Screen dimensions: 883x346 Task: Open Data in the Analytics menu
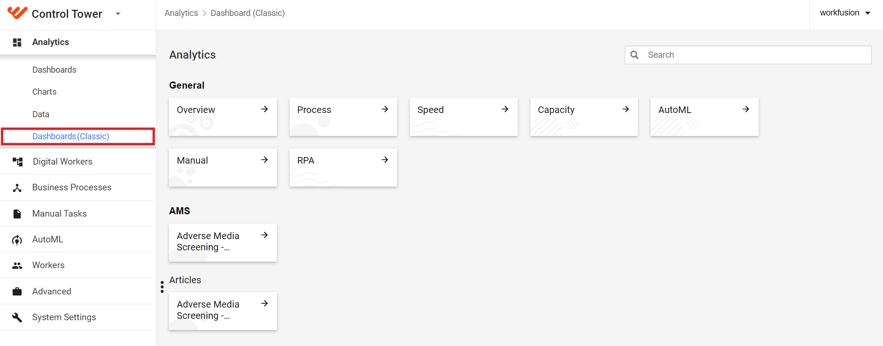click(x=41, y=114)
